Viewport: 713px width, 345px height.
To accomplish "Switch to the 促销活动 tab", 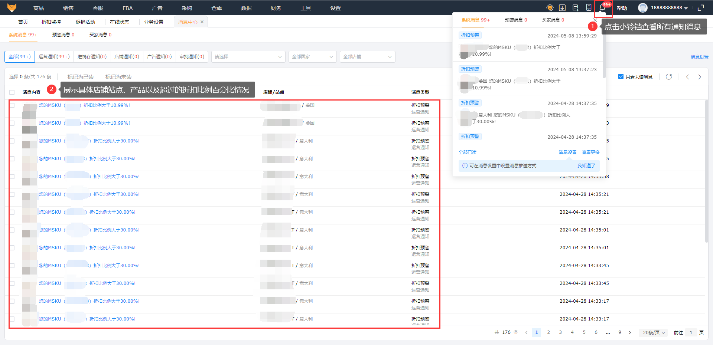I will pyautogui.click(x=85, y=22).
